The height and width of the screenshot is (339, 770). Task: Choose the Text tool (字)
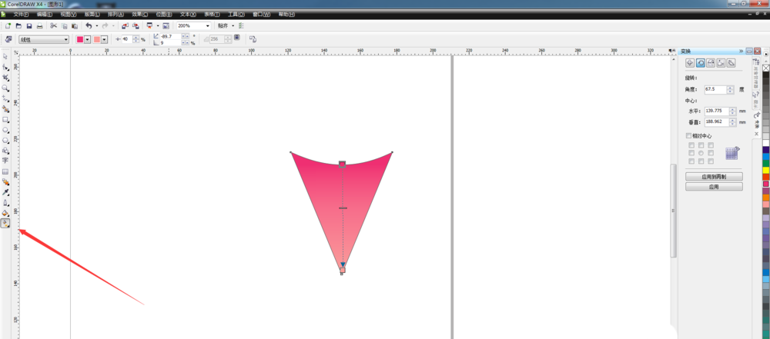[5, 161]
